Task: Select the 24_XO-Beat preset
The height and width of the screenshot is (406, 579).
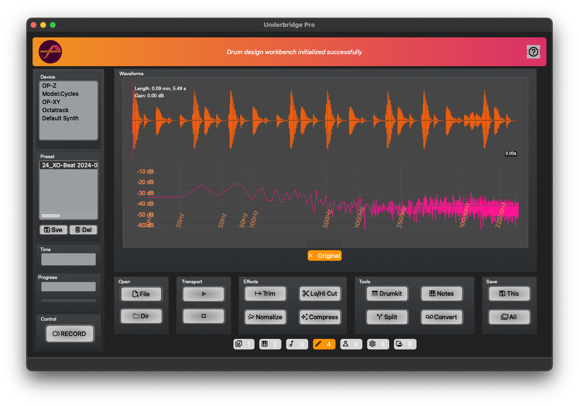Action: [x=69, y=165]
